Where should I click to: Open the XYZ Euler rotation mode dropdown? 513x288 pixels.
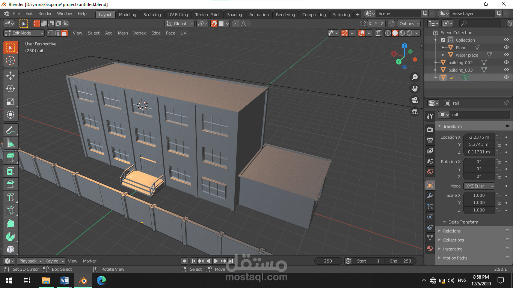pos(479,186)
